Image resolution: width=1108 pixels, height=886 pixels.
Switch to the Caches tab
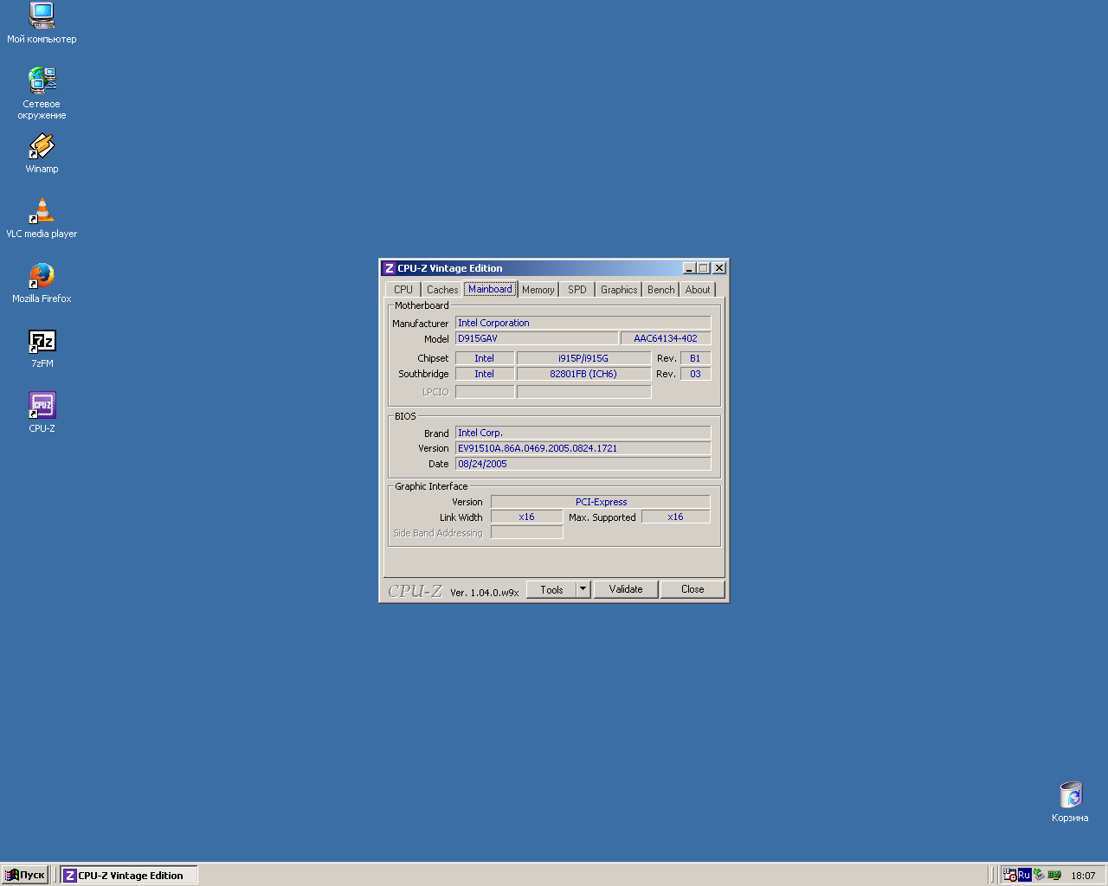tap(442, 290)
